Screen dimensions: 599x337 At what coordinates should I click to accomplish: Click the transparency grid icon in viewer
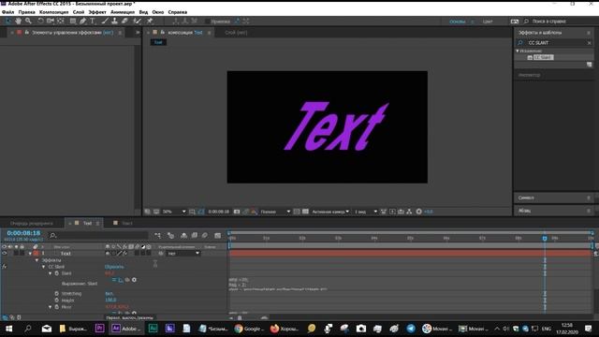pos(305,212)
